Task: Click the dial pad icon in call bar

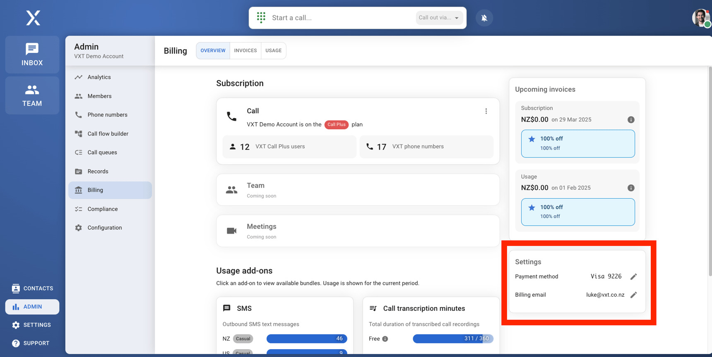Action: 261,17
